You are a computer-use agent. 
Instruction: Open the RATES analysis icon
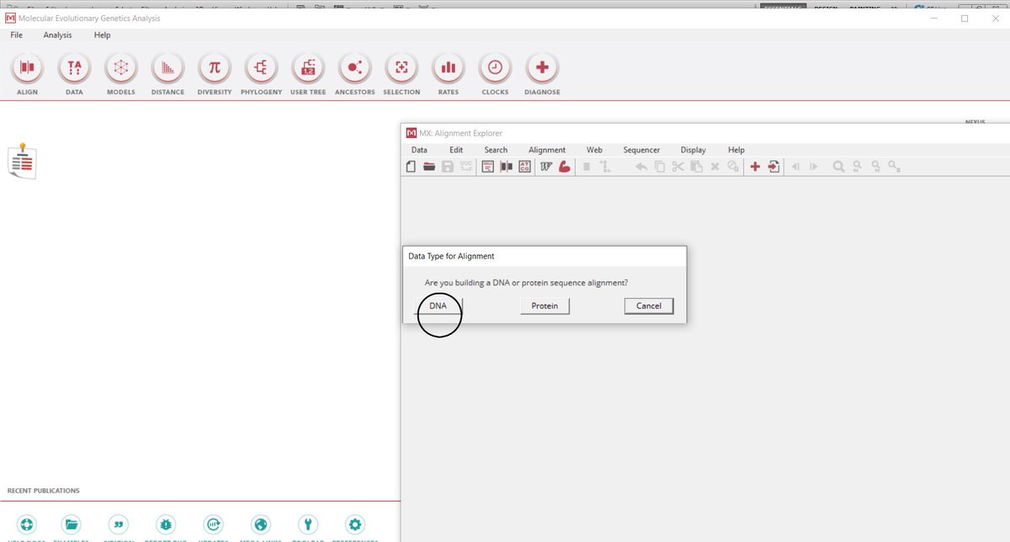point(449,68)
